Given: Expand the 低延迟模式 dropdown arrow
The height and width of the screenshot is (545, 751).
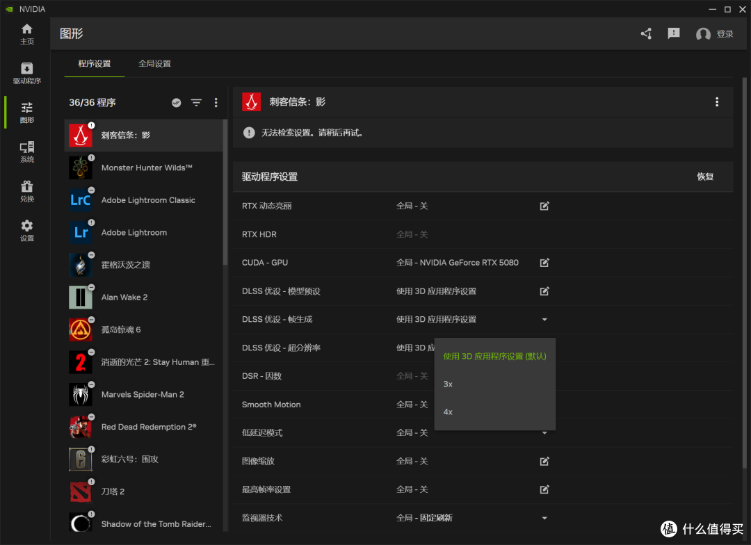Looking at the screenshot, I should (x=544, y=433).
